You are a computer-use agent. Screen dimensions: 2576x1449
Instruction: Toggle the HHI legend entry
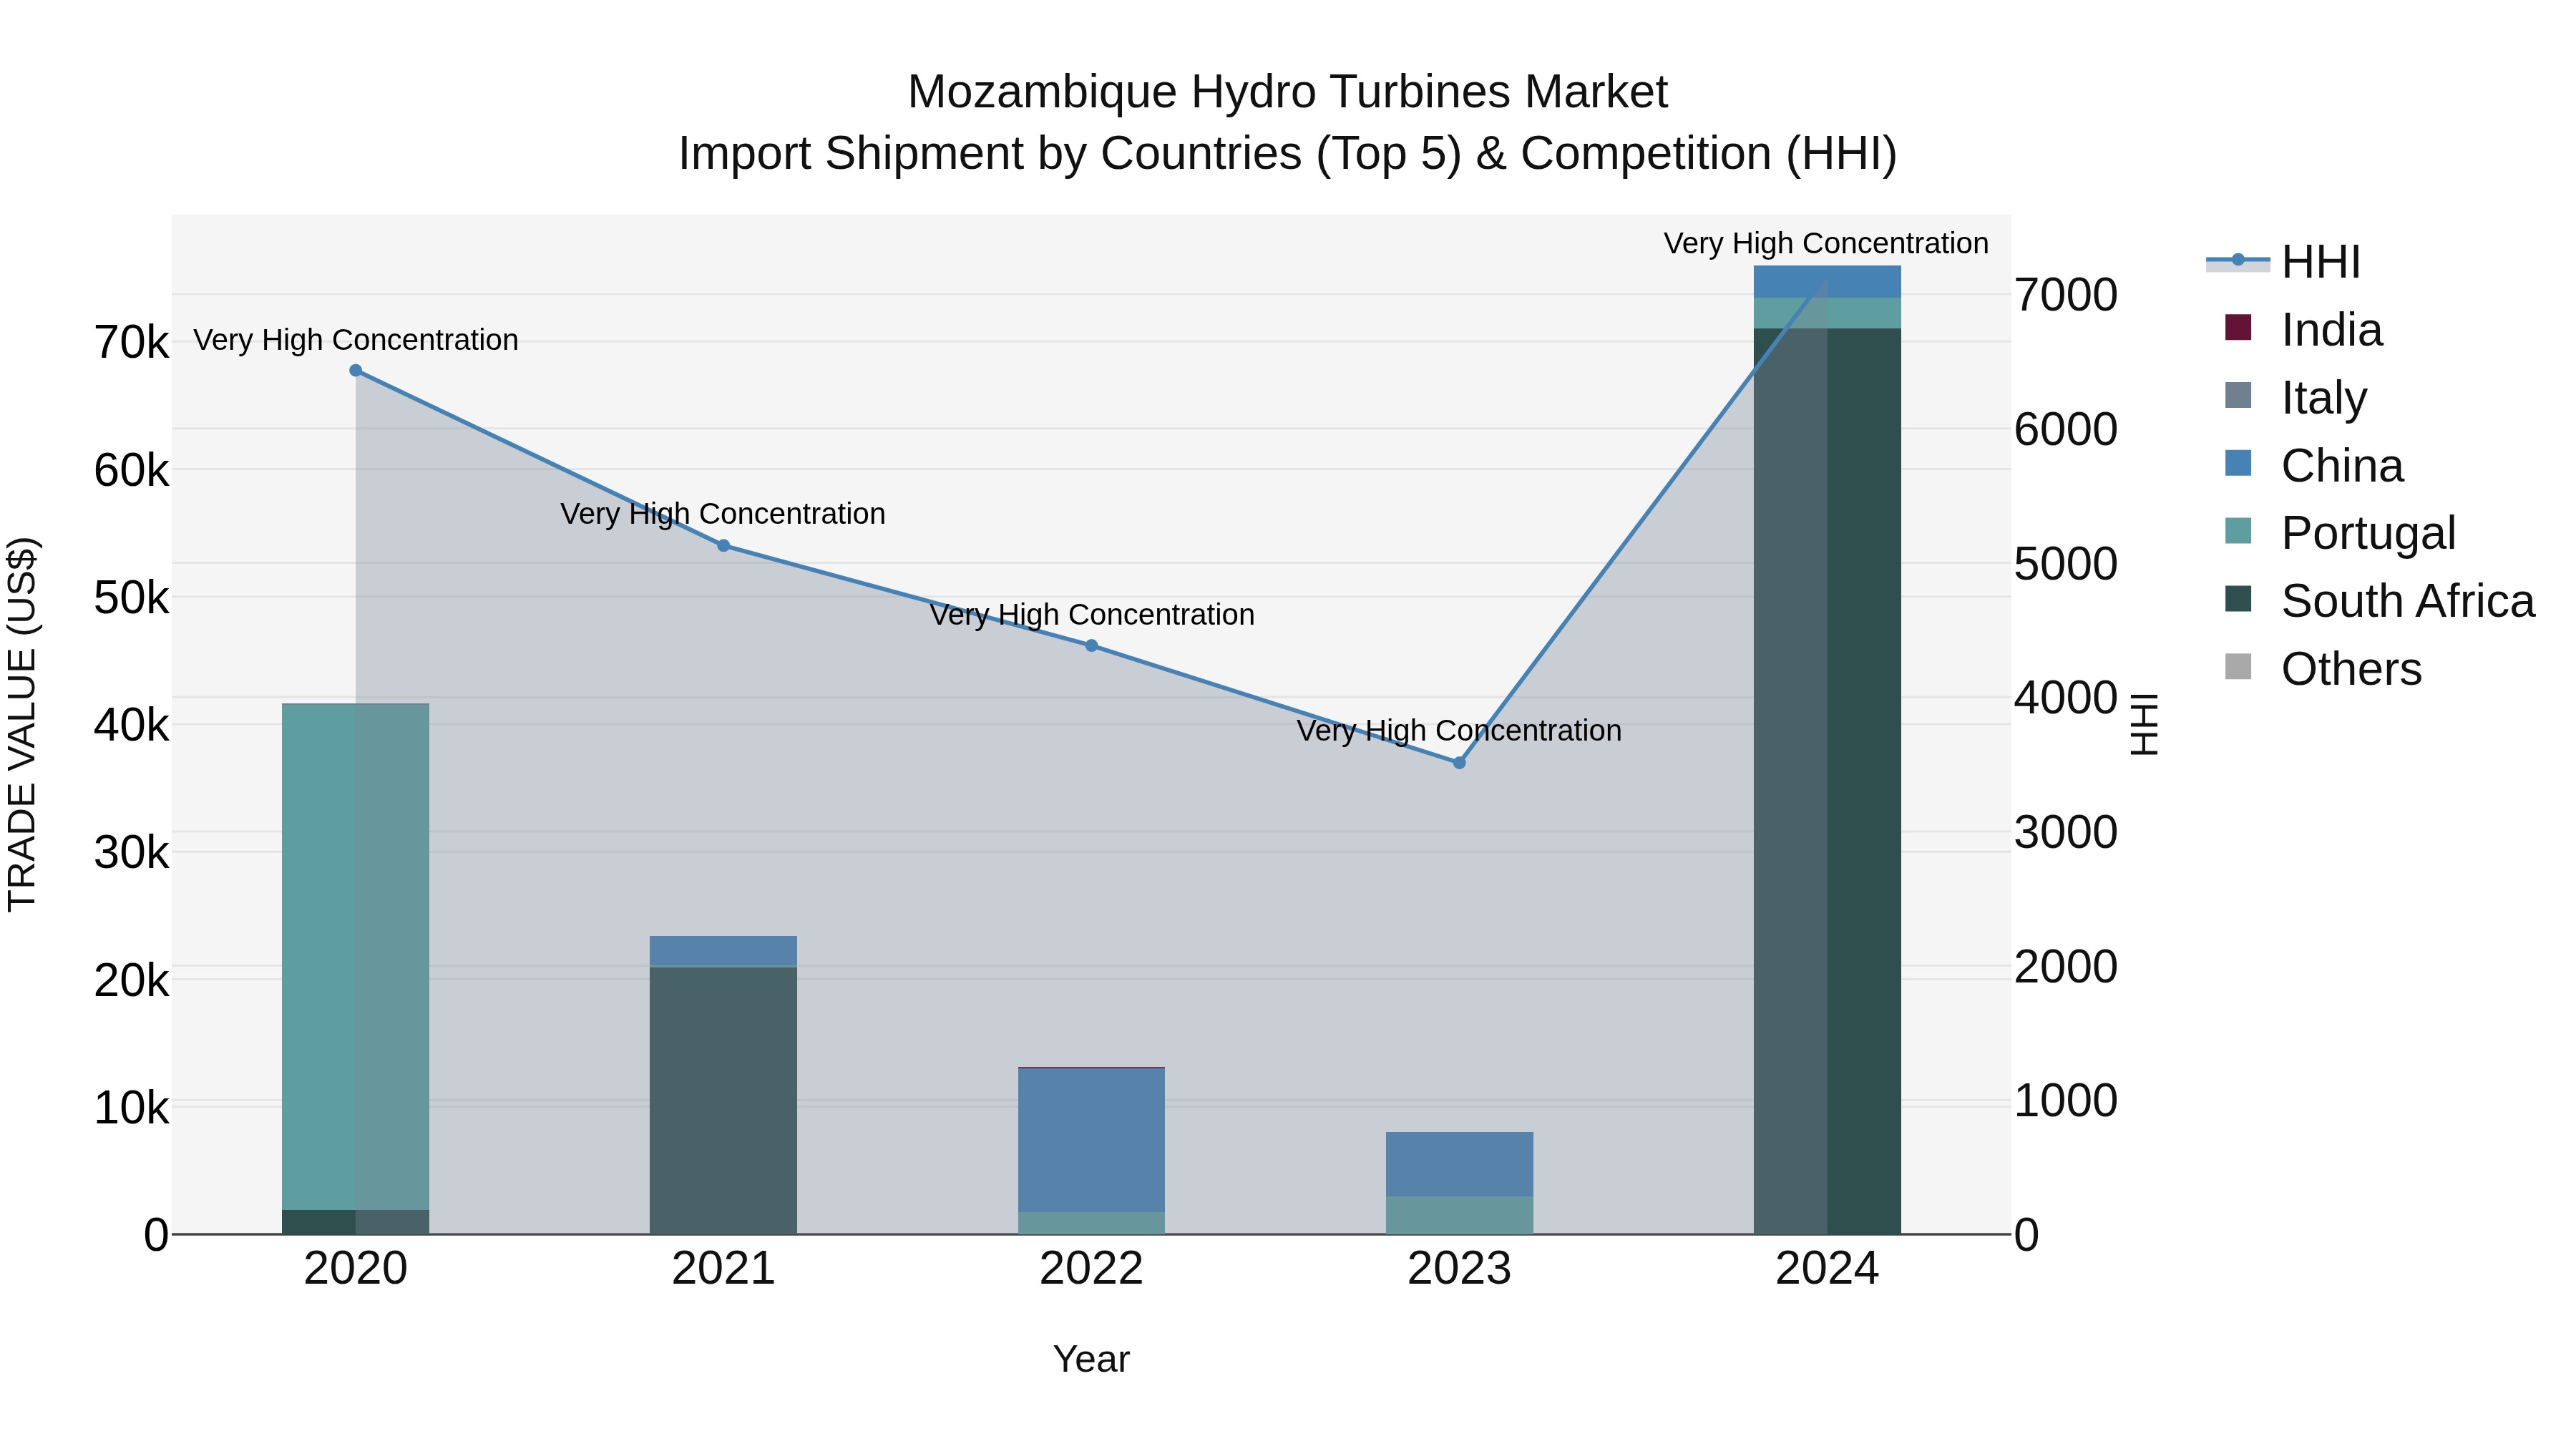[x=2284, y=262]
